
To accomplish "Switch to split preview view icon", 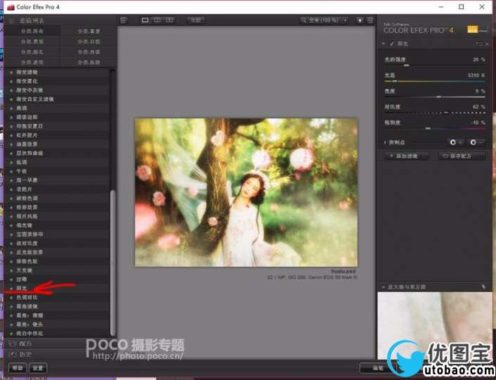I will click(x=157, y=20).
